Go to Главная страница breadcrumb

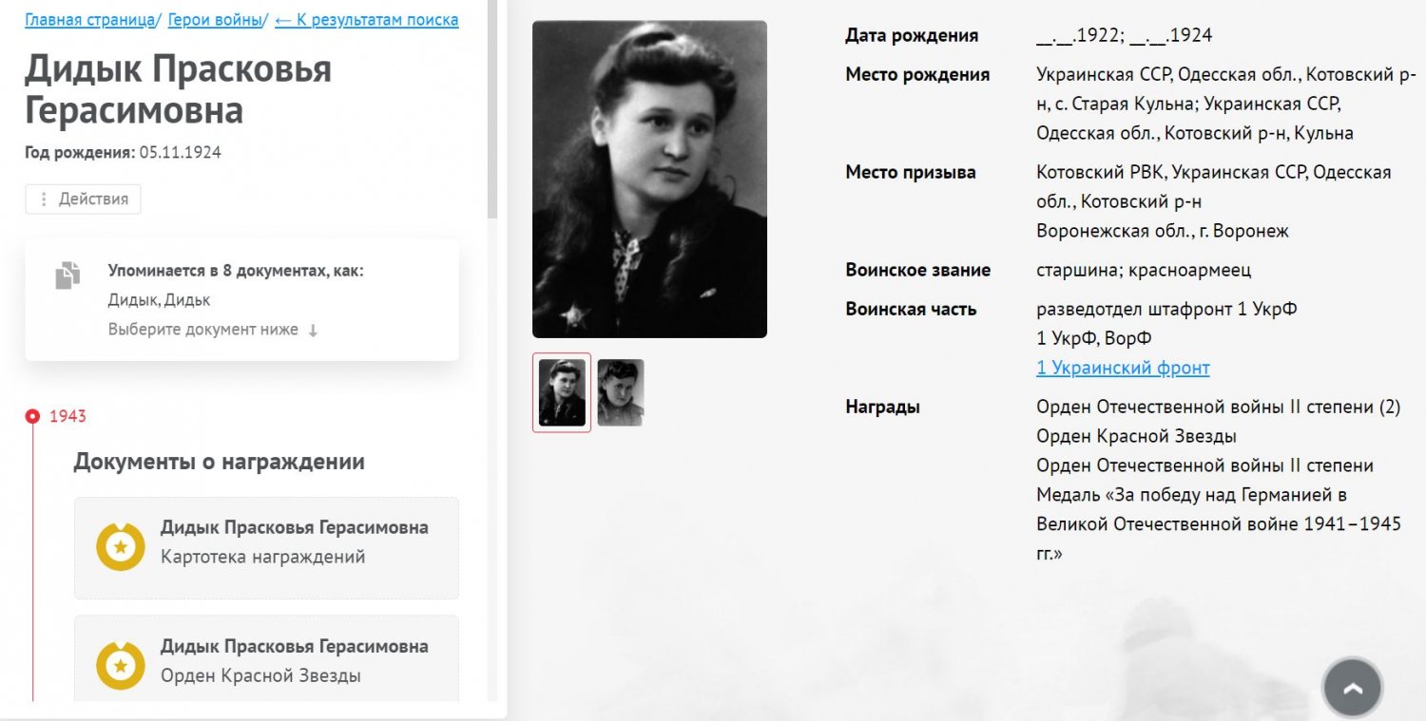click(x=89, y=20)
